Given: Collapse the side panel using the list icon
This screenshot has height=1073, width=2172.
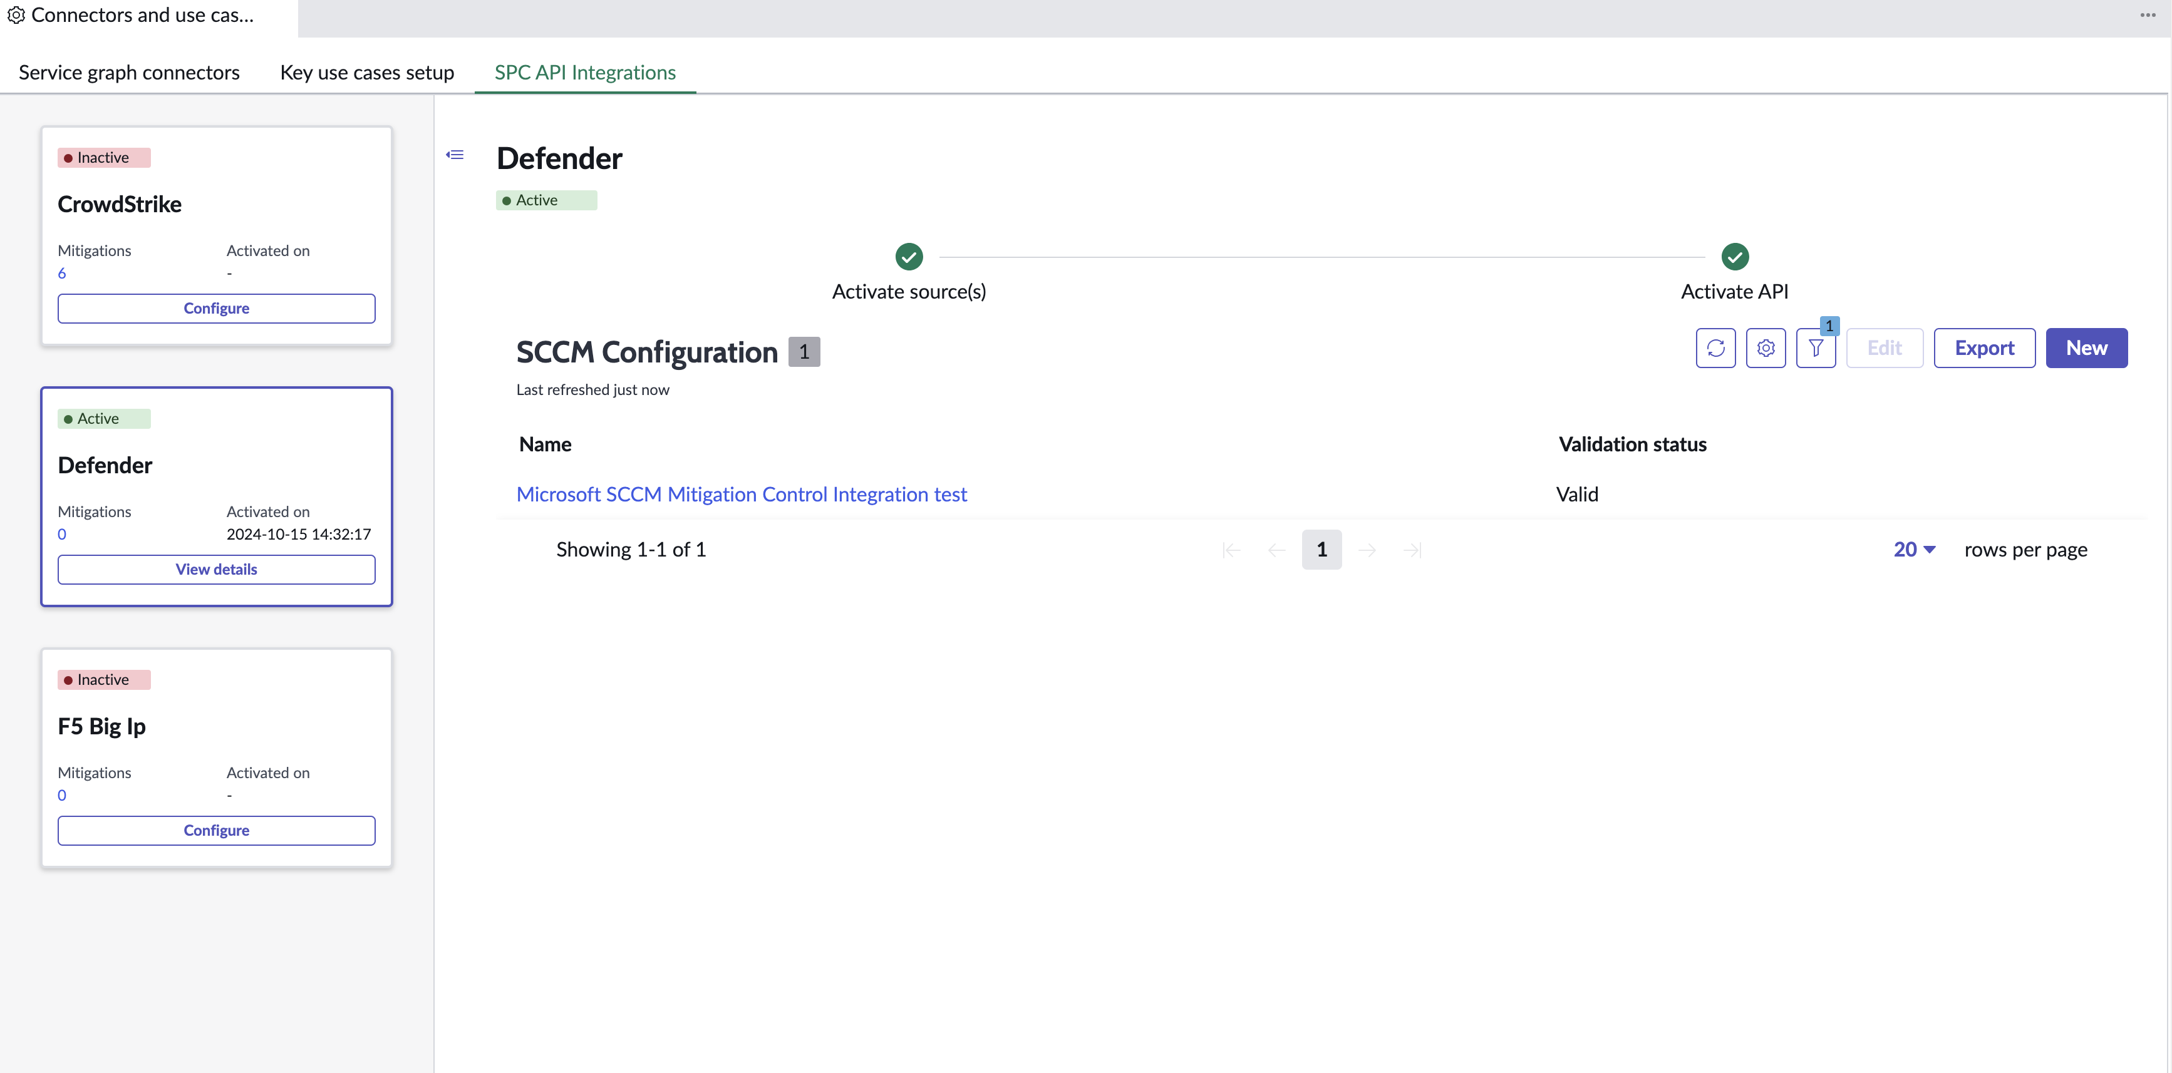Looking at the screenshot, I should 455,154.
